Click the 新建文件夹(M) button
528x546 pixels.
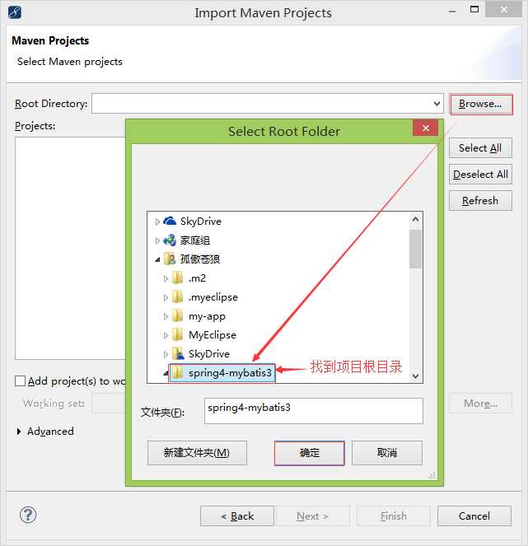pos(197,453)
